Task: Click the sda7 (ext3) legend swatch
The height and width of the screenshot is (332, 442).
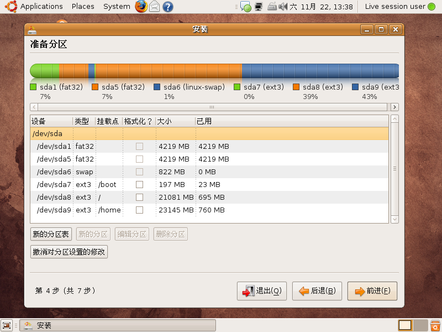Action: click(x=237, y=87)
